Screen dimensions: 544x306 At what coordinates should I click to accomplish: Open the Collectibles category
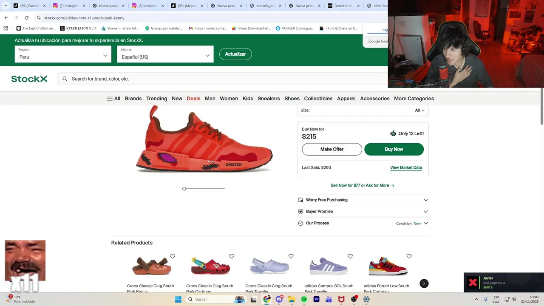point(318,99)
